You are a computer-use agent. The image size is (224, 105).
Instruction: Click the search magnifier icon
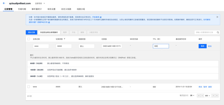click(218, 32)
